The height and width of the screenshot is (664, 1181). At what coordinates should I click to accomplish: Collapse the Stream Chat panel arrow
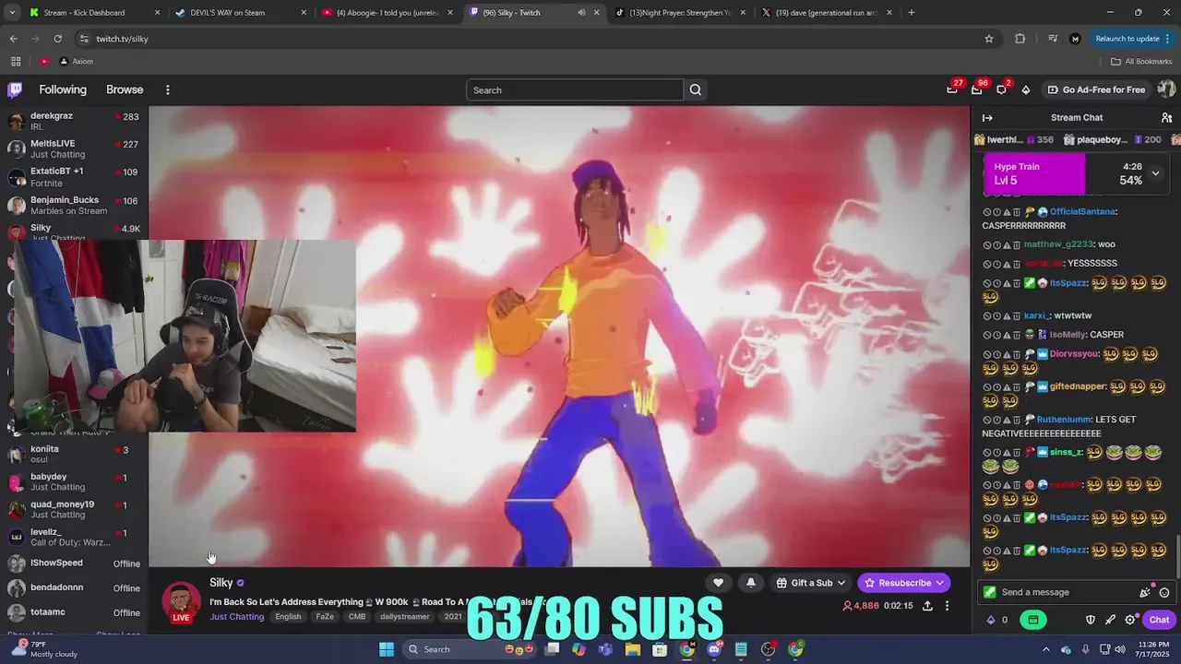pyautogui.click(x=987, y=118)
